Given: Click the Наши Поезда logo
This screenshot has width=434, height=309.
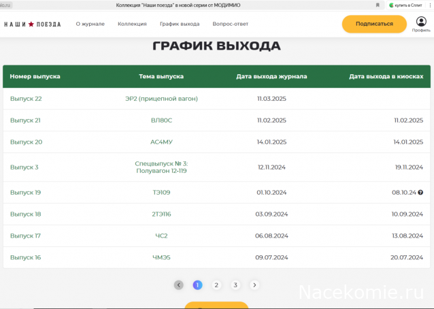Looking at the screenshot, I should [x=32, y=24].
